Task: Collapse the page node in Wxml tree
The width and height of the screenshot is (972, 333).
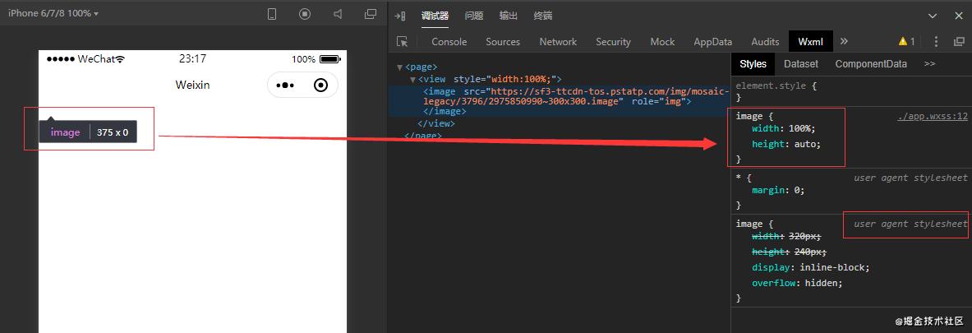Action: pyautogui.click(x=400, y=67)
